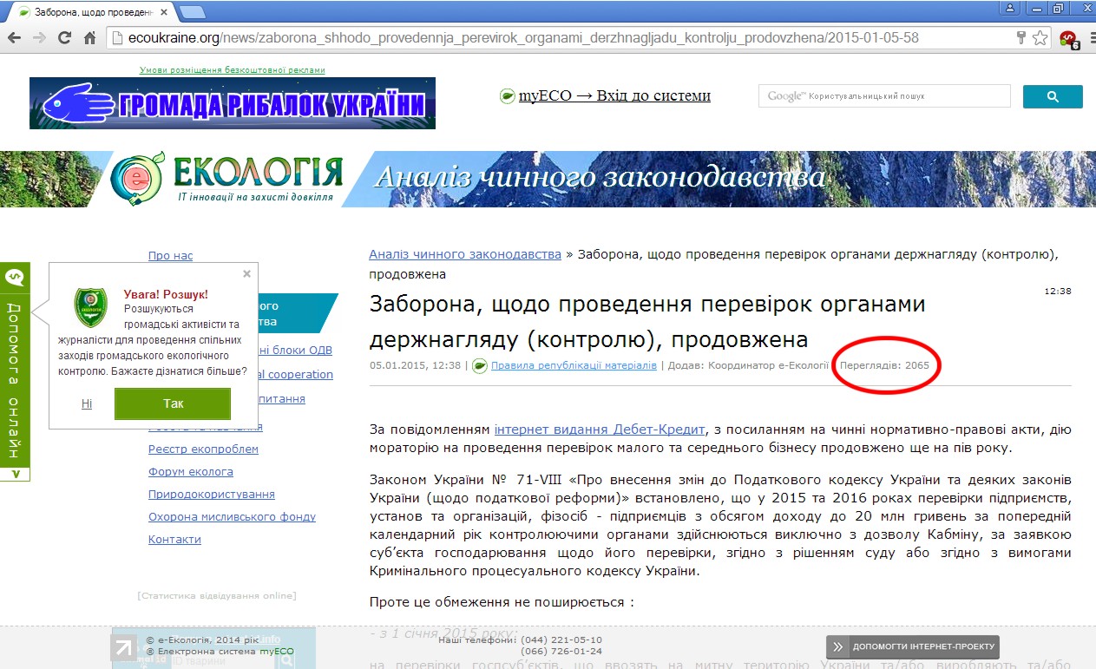The image size is (1096, 669).
Task: Select the 'Заборона, щодо проведен' tab
Action: pos(93,12)
